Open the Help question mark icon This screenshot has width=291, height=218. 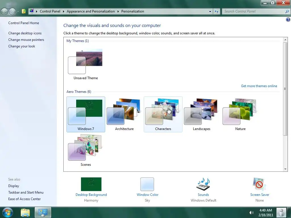tap(288, 20)
